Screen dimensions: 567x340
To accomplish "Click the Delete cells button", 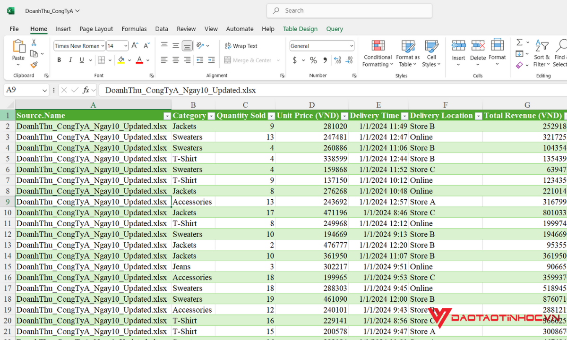I will [x=478, y=53].
